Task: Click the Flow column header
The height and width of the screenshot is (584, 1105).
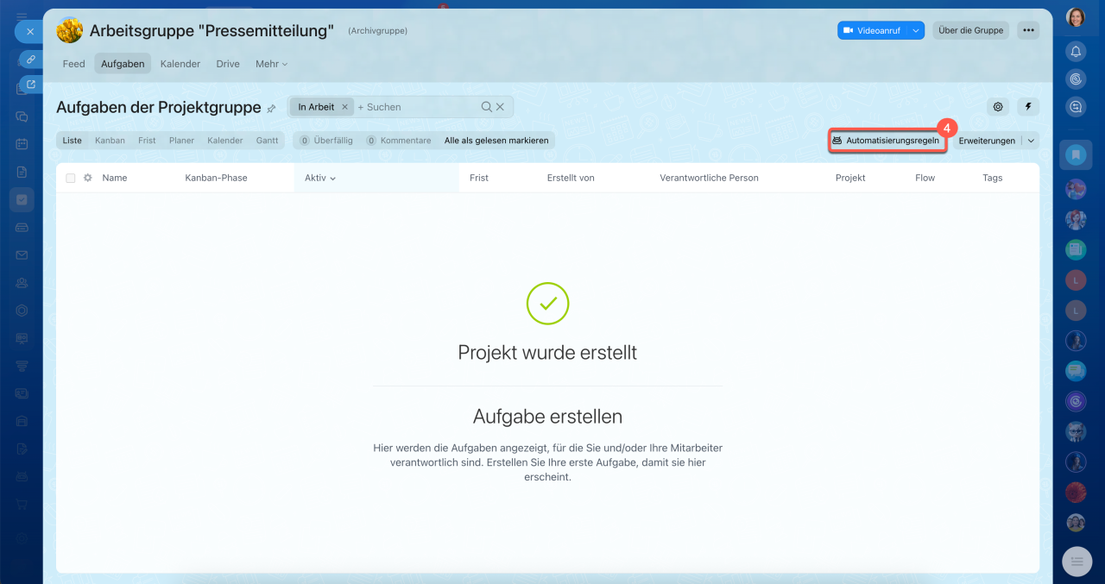Action: [x=925, y=178]
